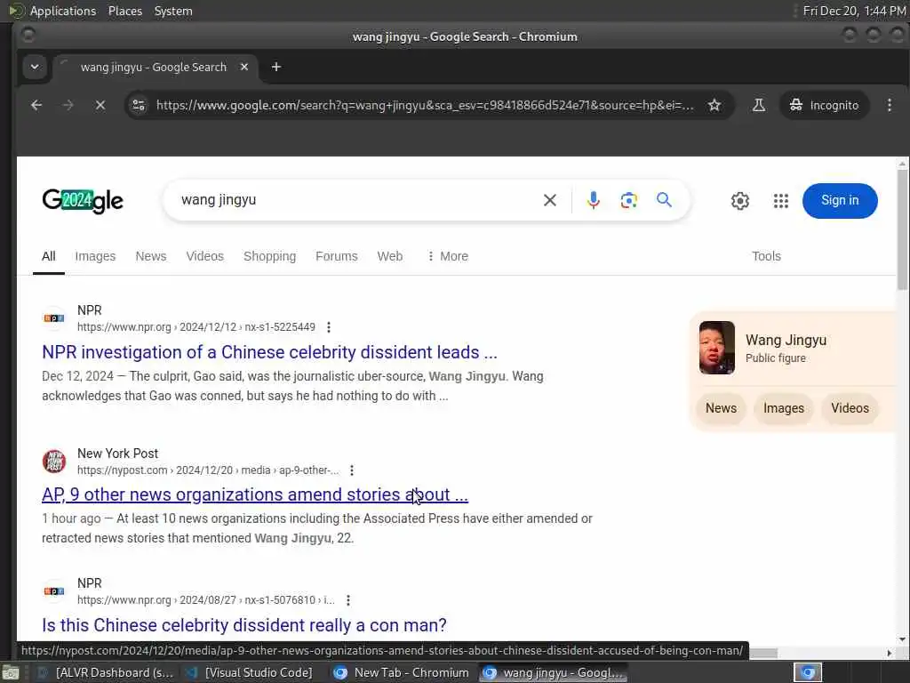Open AP, 9 other news organizations link
Image resolution: width=910 pixels, height=683 pixels.
point(255,494)
